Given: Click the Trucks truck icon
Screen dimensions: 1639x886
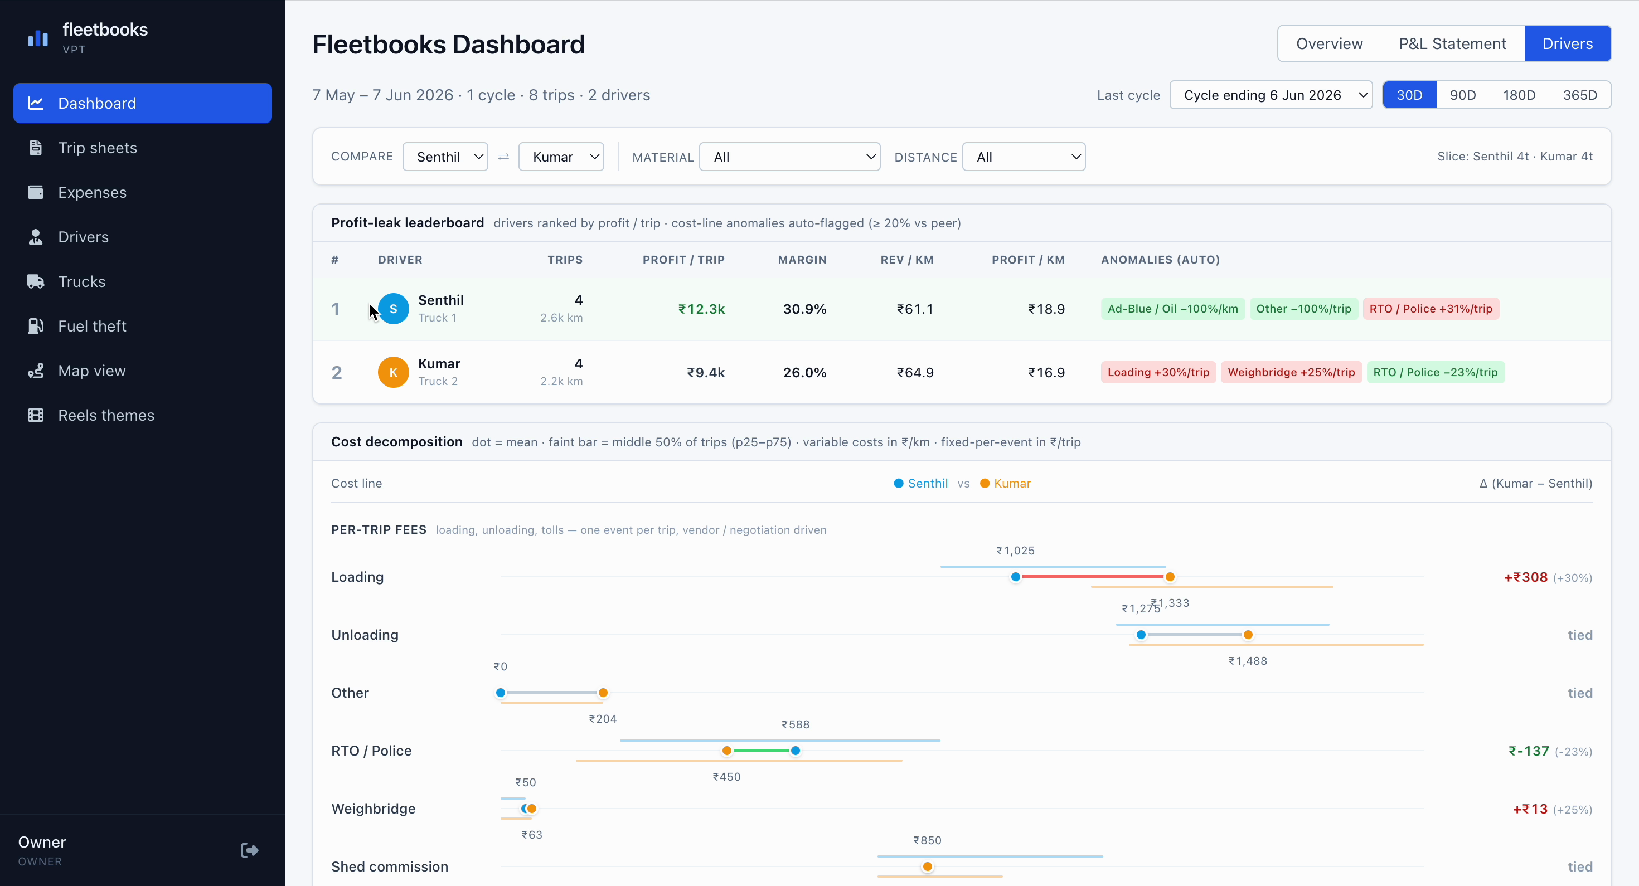Looking at the screenshot, I should [x=36, y=281].
